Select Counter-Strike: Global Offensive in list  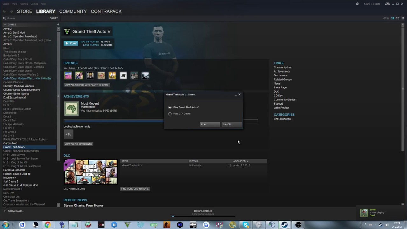[x=22, y=90]
